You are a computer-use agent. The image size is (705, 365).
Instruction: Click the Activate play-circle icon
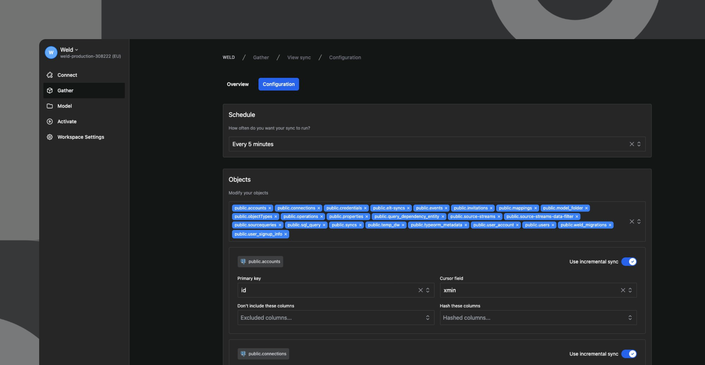[50, 122]
